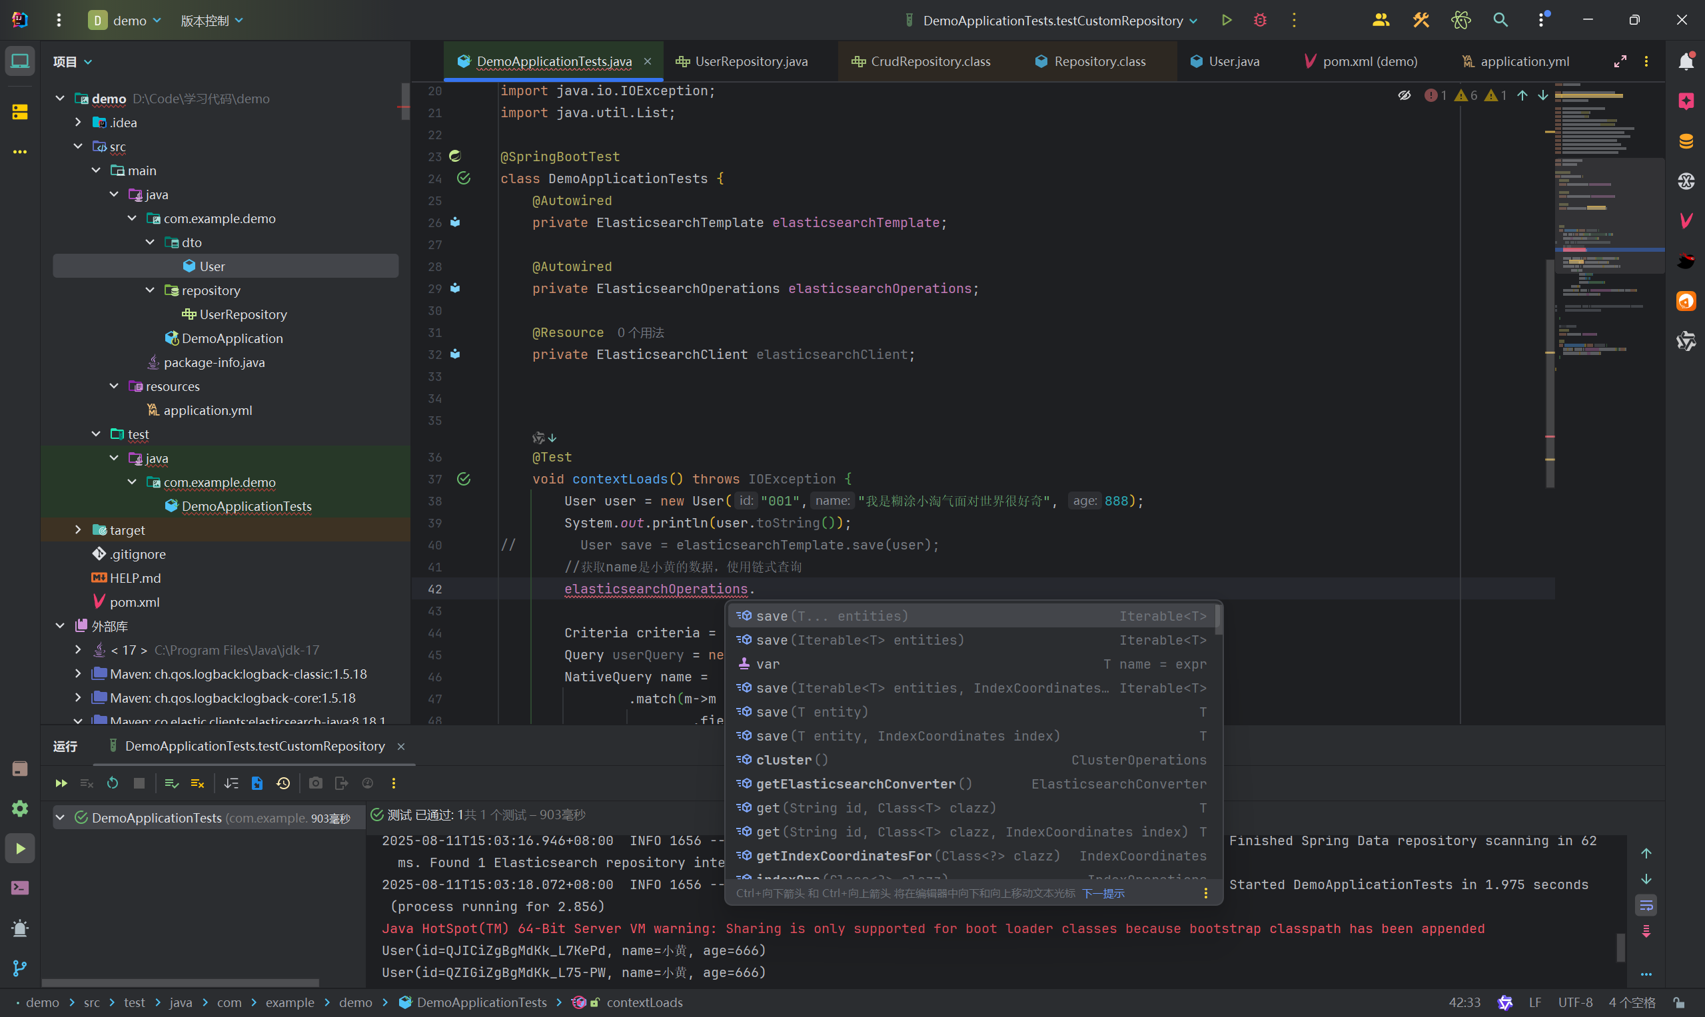Click the Spring bean gutter icon at line 23
Image resolution: width=1705 pixels, height=1017 pixels.
click(454, 157)
